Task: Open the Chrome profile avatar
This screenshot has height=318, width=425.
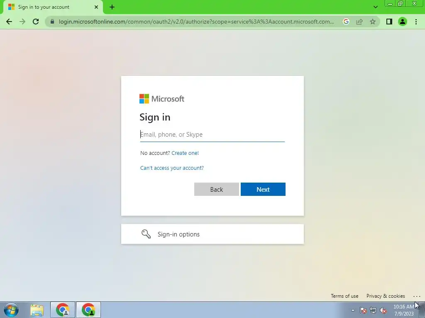Action: pyautogui.click(x=403, y=22)
